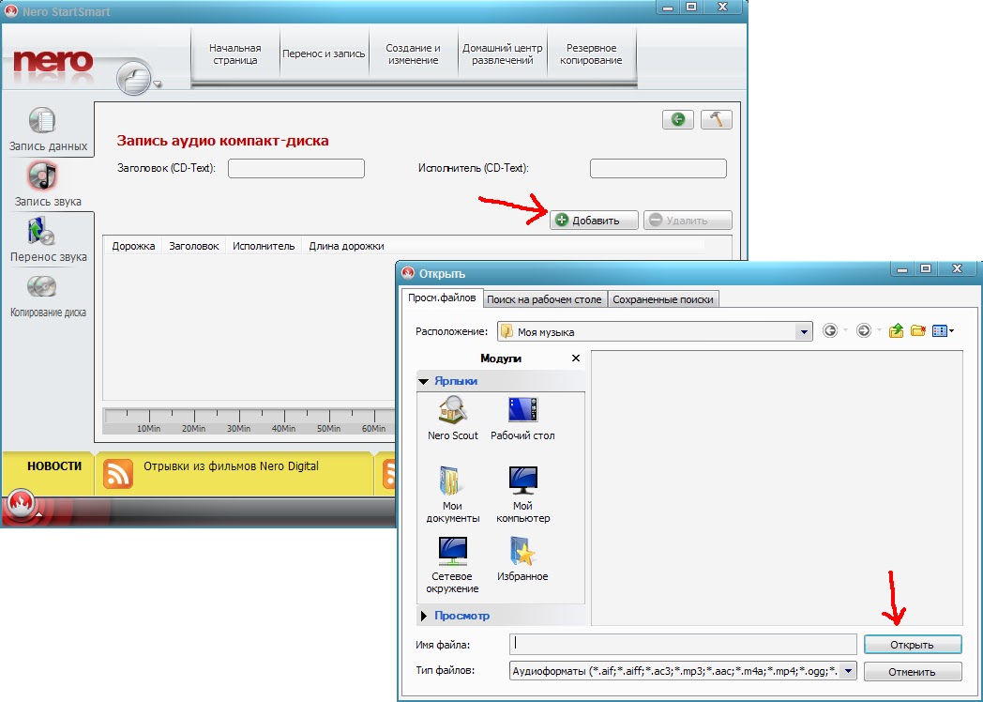Click the Заголовок column header
983x702 pixels.
pos(194,246)
